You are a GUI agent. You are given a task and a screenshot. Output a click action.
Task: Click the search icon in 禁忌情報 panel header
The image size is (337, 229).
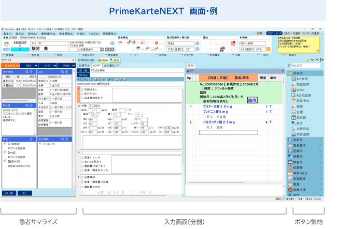tap(63, 139)
